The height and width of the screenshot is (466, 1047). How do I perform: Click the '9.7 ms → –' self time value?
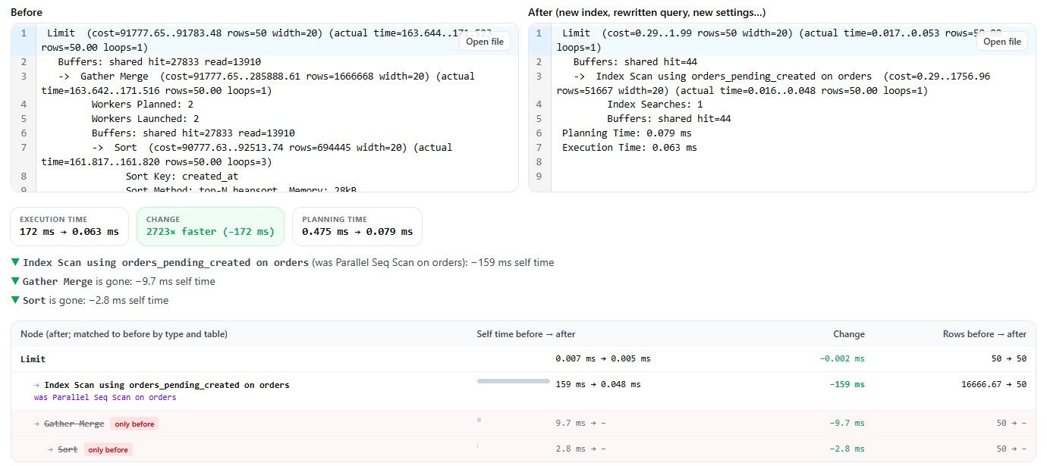point(580,424)
